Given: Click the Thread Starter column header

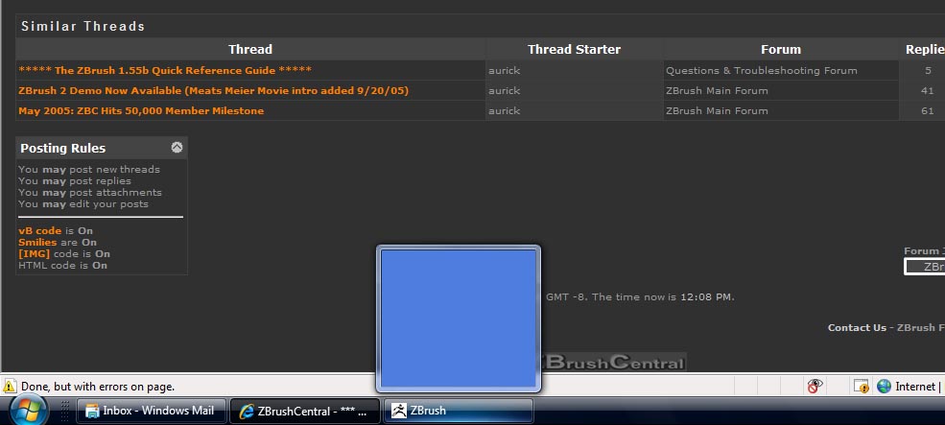Looking at the screenshot, I should click(x=574, y=50).
